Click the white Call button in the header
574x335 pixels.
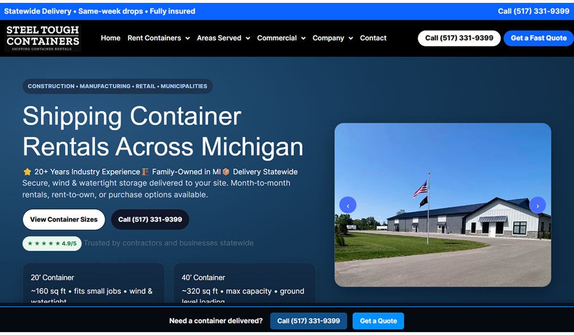[459, 38]
